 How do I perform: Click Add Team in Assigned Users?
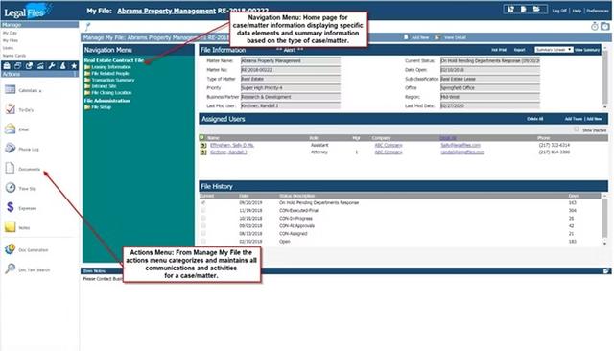pyautogui.click(x=574, y=119)
